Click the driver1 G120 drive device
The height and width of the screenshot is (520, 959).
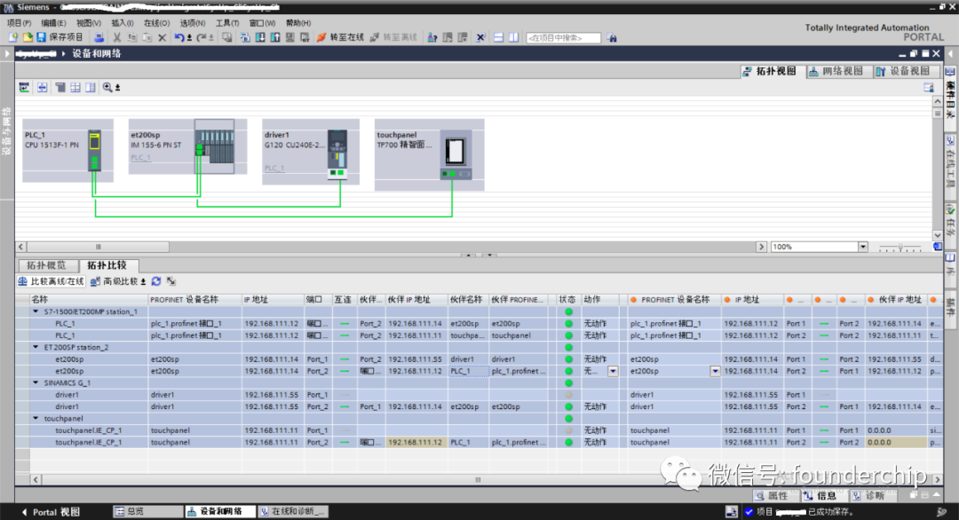point(311,152)
